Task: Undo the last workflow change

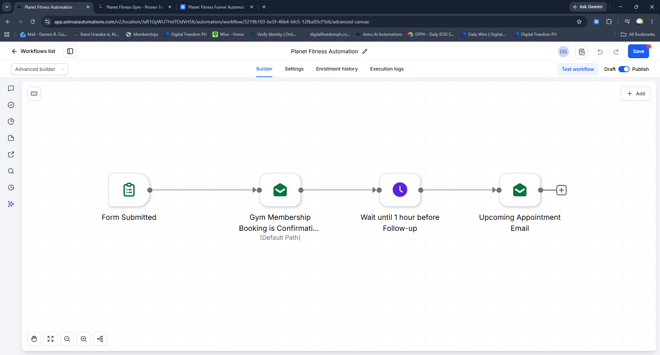Action: click(600, 52)
